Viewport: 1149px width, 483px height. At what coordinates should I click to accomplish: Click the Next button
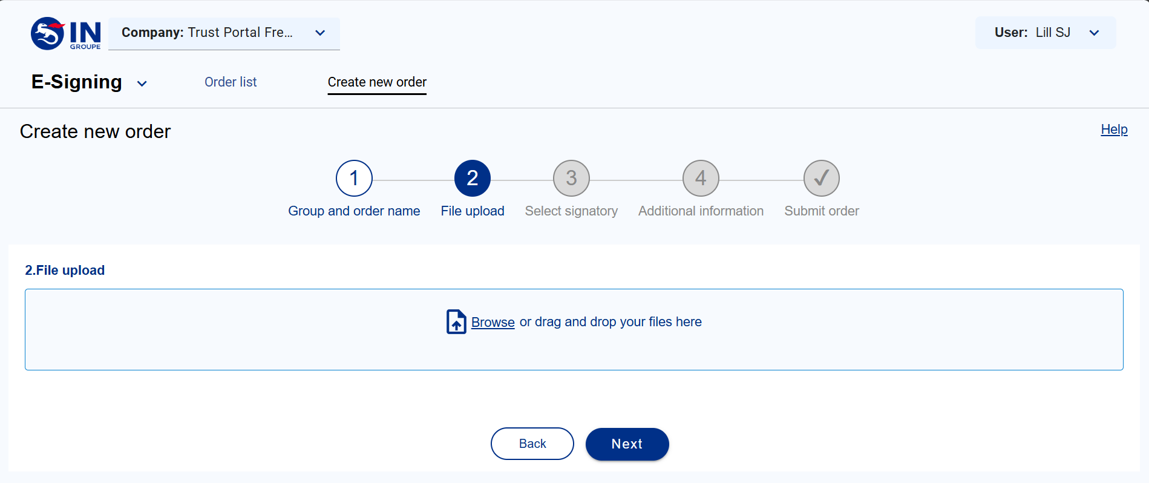[627, 444]
